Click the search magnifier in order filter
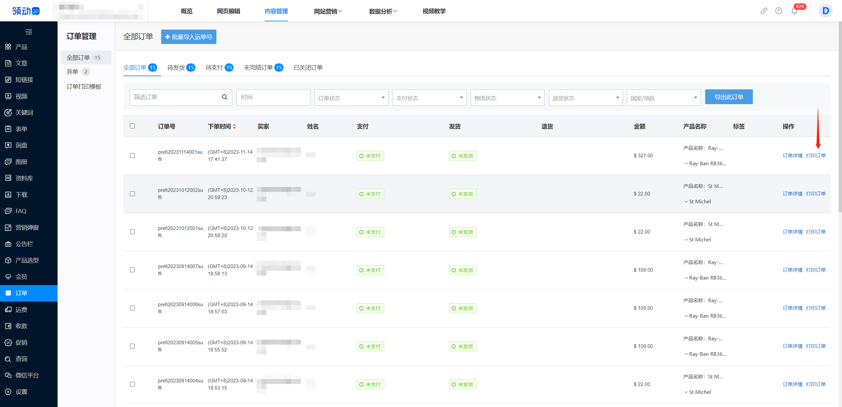The width and height of the screenshot is (842, 407). [x=225, y=97]
